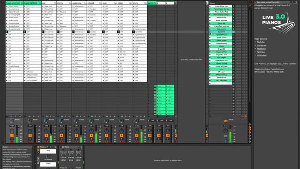The image size is (300, 169).
Task: Solo track 1 with the S button
Action: 12,139
